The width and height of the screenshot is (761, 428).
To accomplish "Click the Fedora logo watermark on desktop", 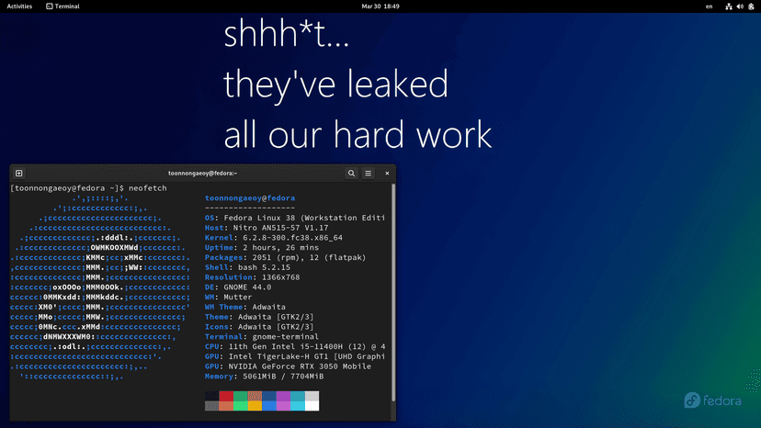I will point(717,400).
